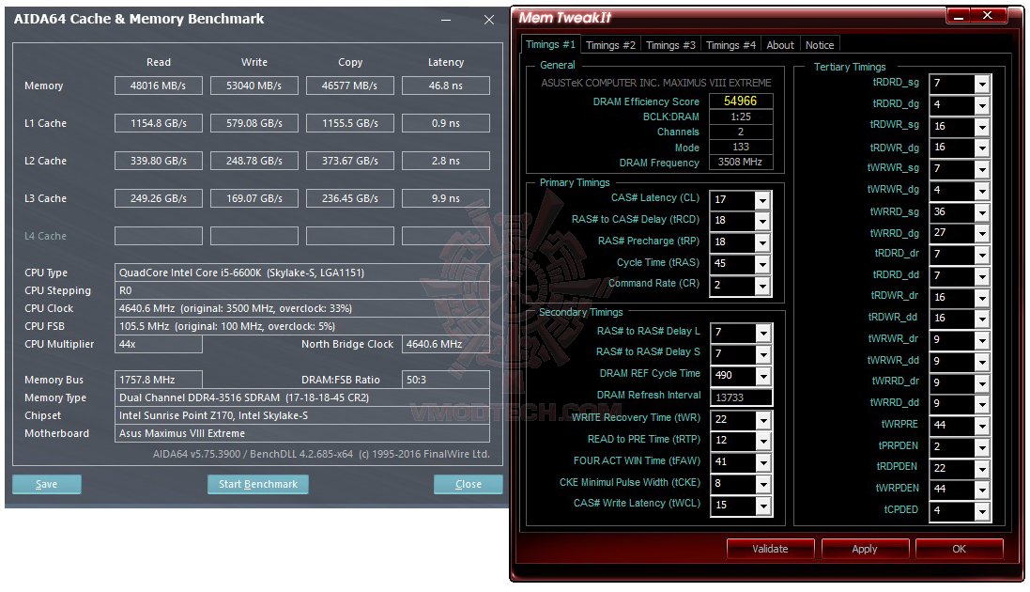Click the Validate button
This screenshot has width=1030, height=592.
[770, 548]
